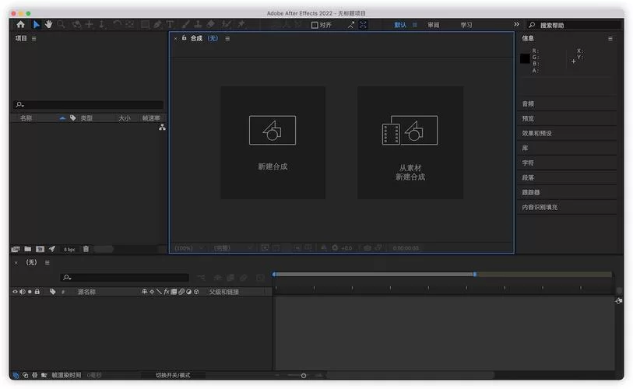Screen dimensions: 633x389
Task: Click the timeline zoom slider handle
Action: pyautogui.click(x=304, y=376)
